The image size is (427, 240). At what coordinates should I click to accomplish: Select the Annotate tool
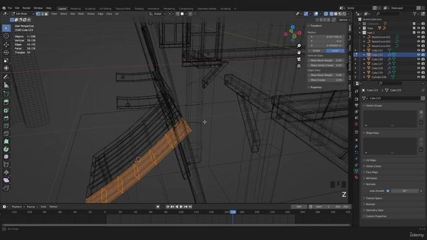(x=6, y=77)
